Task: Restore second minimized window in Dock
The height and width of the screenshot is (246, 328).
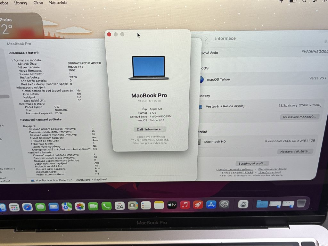Action: click(288, 203)
